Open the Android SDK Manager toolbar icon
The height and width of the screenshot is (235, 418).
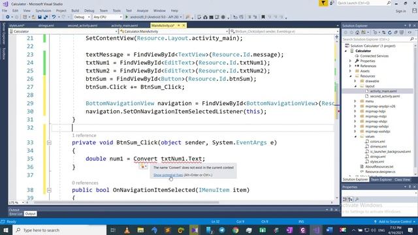click(x=205, y=17)
